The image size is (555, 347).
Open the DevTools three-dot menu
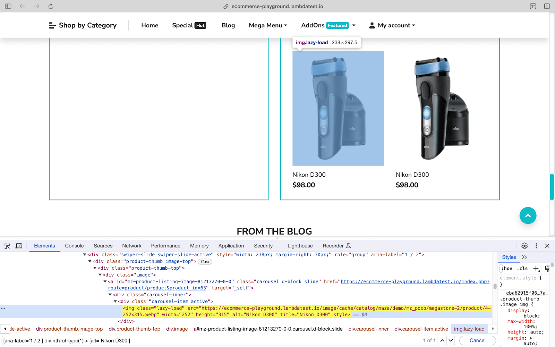pyautogui.click(x=536, y=246)
